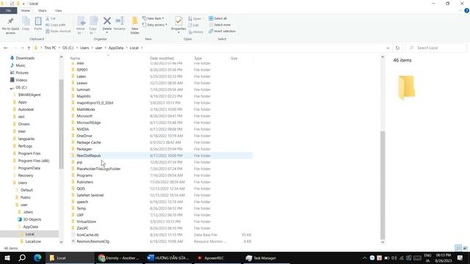Click the Copy ribbon icon

[26, 23]
